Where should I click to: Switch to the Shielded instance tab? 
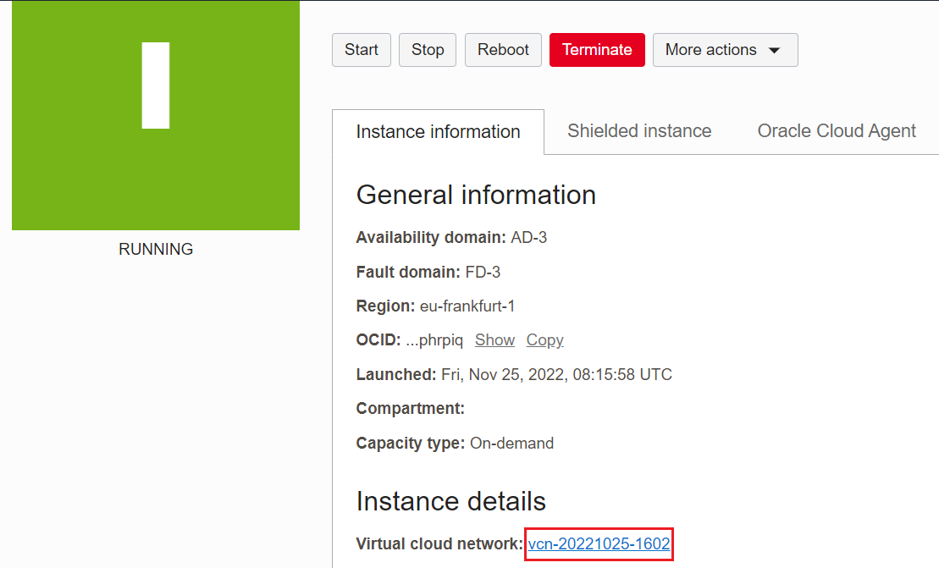click(x=638, y=131)
